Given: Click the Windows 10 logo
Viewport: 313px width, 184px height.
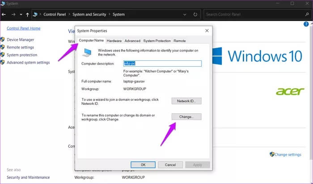Looking at the screenshot, I should coord(257,56).
